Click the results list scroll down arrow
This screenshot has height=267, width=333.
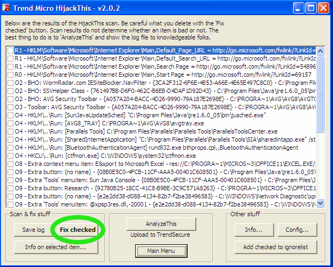pos(320,203)
